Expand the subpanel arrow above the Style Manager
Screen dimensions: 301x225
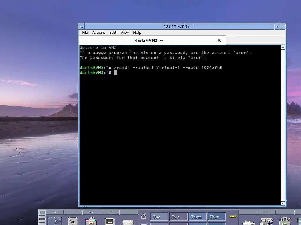point(266,212)
